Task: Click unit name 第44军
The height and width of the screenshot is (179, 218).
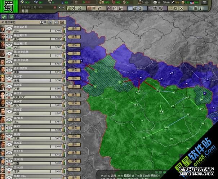Action: point(18,102)
